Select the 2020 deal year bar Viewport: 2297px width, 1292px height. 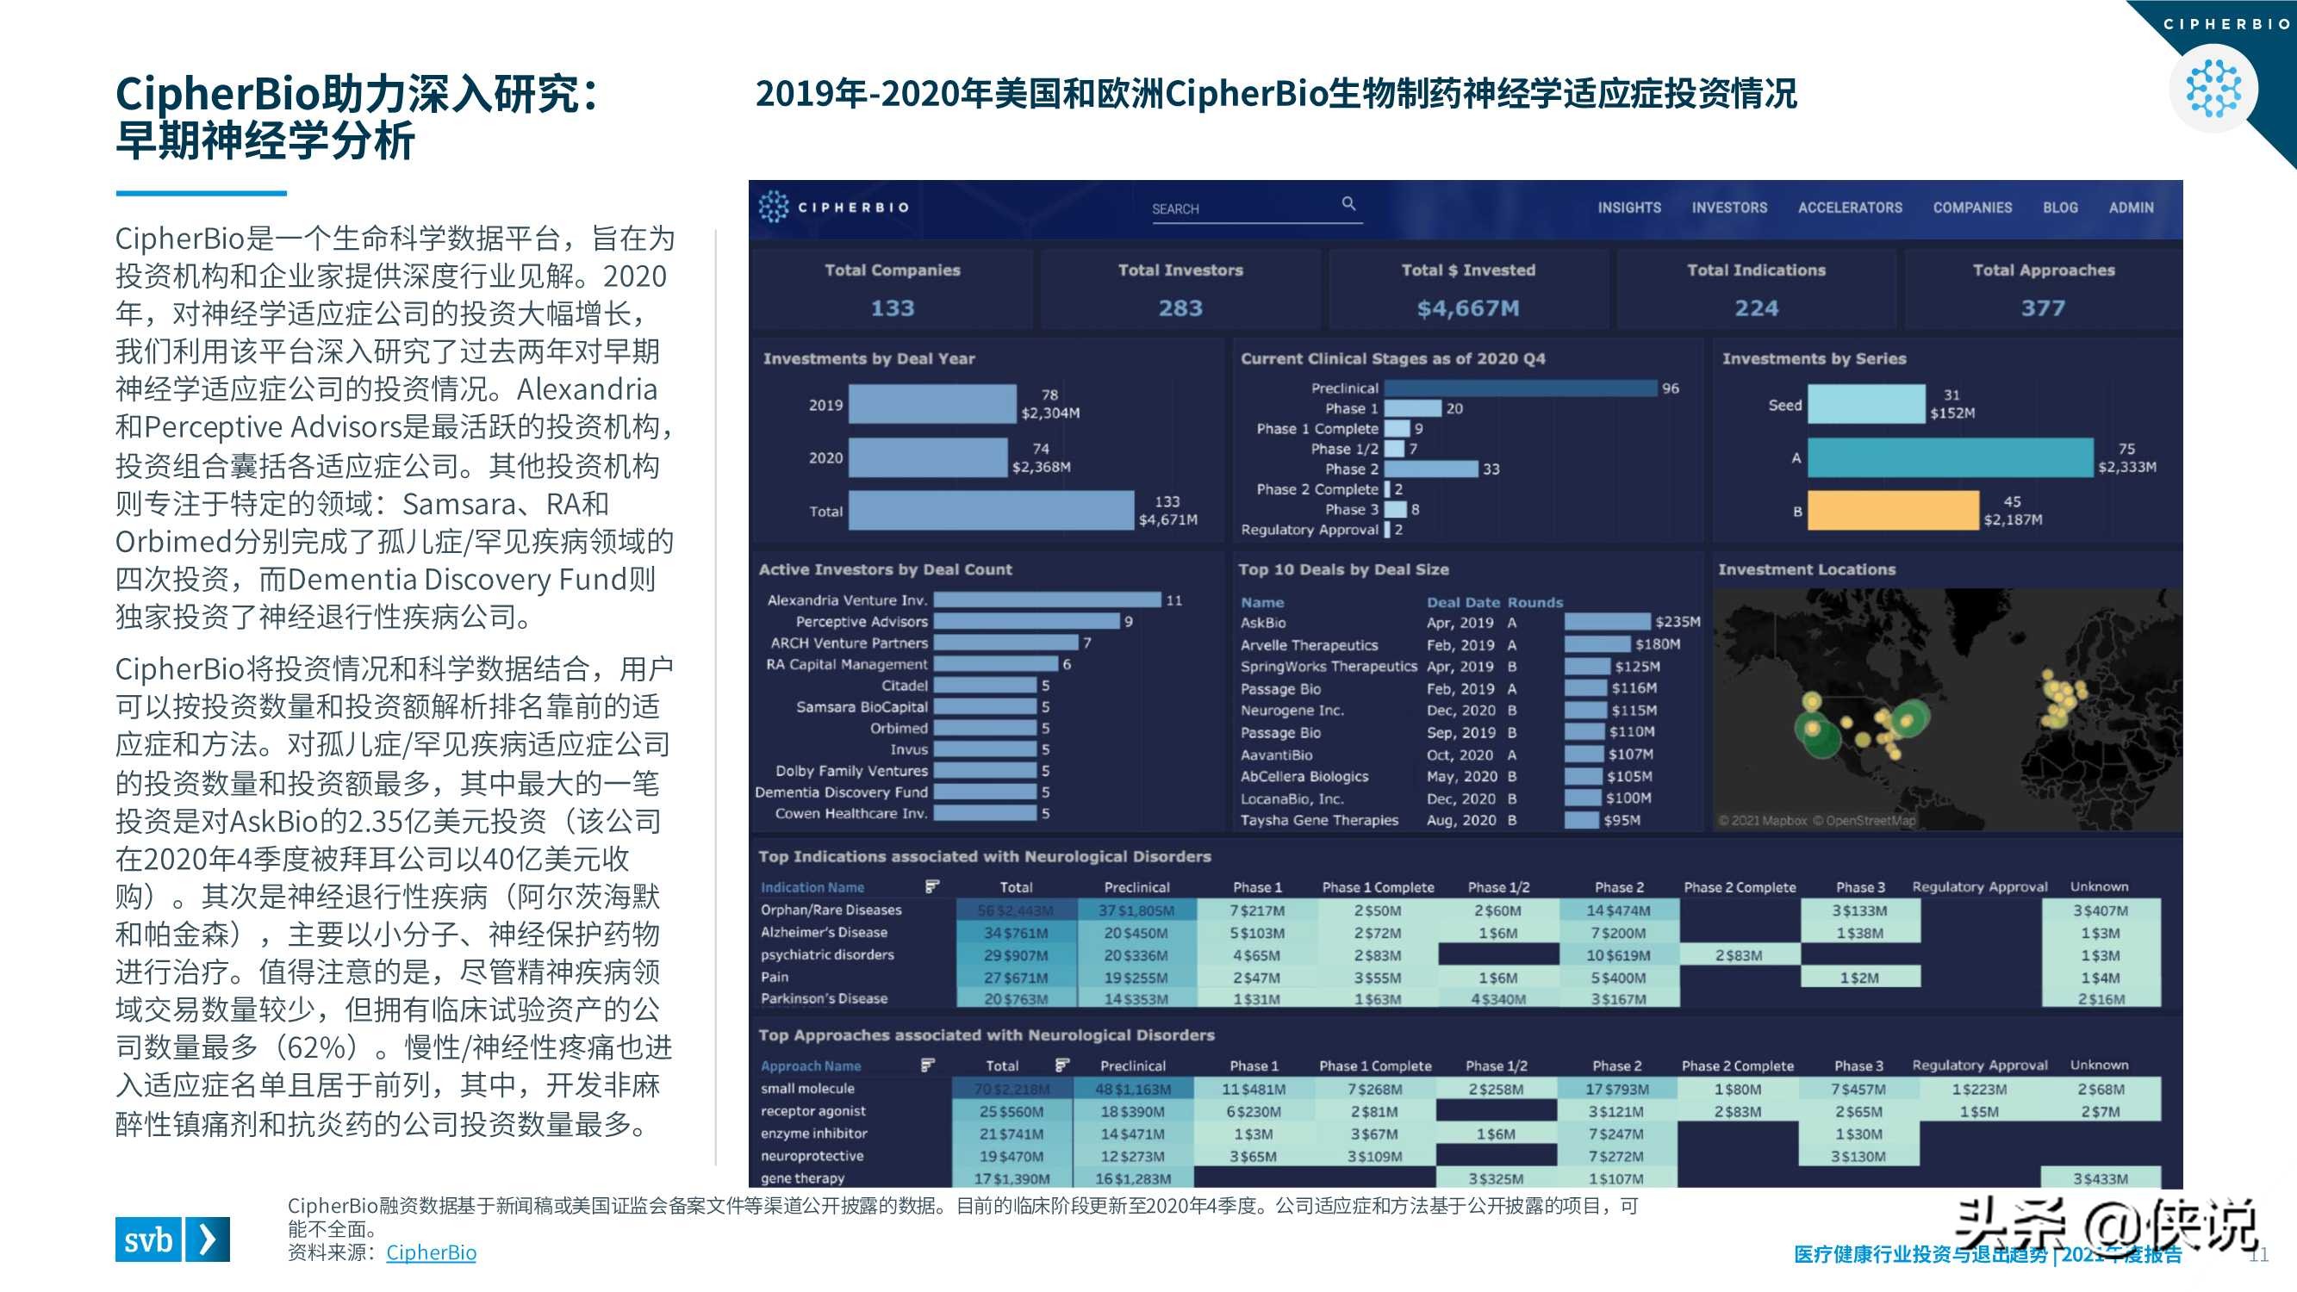coord(927,457)
